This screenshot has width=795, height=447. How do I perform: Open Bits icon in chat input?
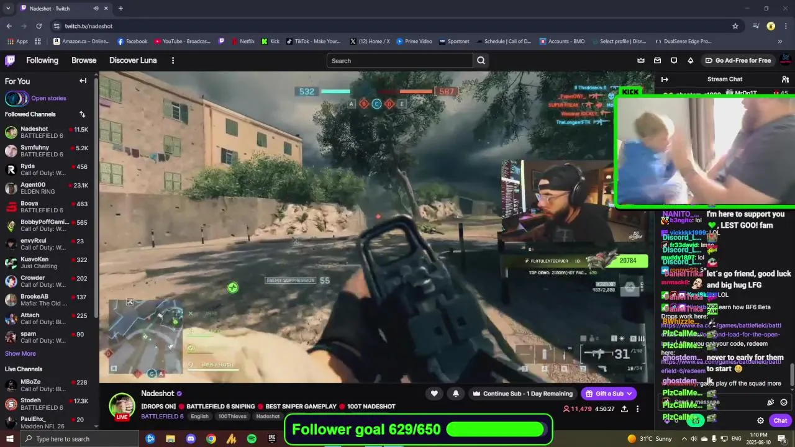[x=771, y=402]
